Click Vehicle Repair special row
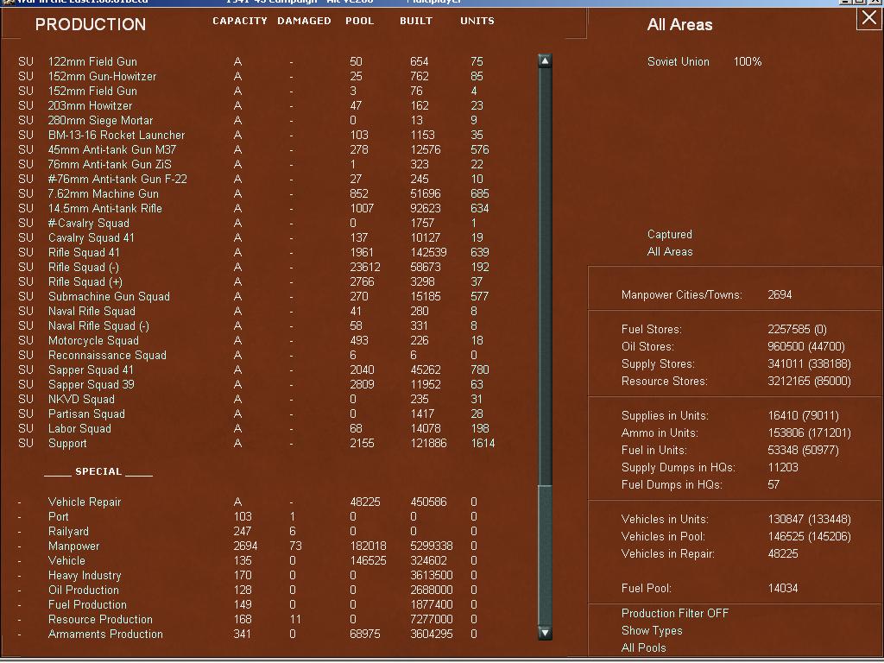Viewport: 884px width, 663px height. [x=248, y=502]
